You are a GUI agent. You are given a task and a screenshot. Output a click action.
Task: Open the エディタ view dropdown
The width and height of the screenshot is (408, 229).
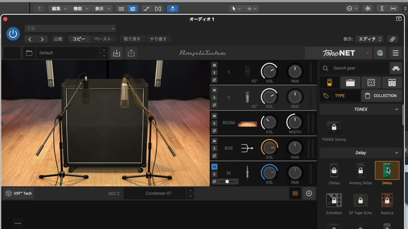370,39
